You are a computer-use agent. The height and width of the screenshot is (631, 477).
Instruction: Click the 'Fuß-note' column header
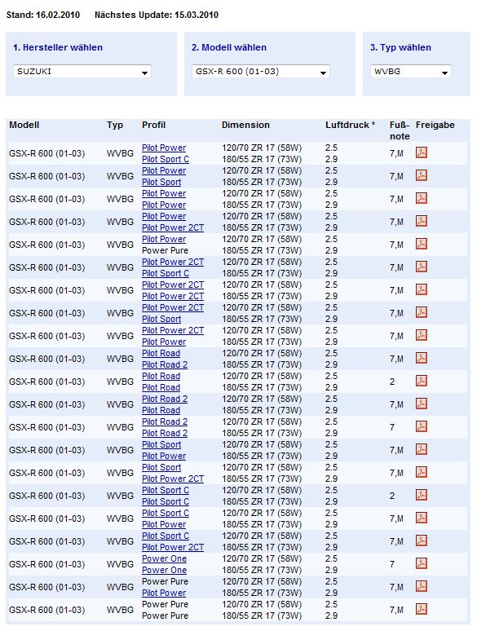click(400, 130)
